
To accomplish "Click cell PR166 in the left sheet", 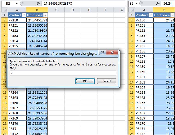I will (17, 103).
